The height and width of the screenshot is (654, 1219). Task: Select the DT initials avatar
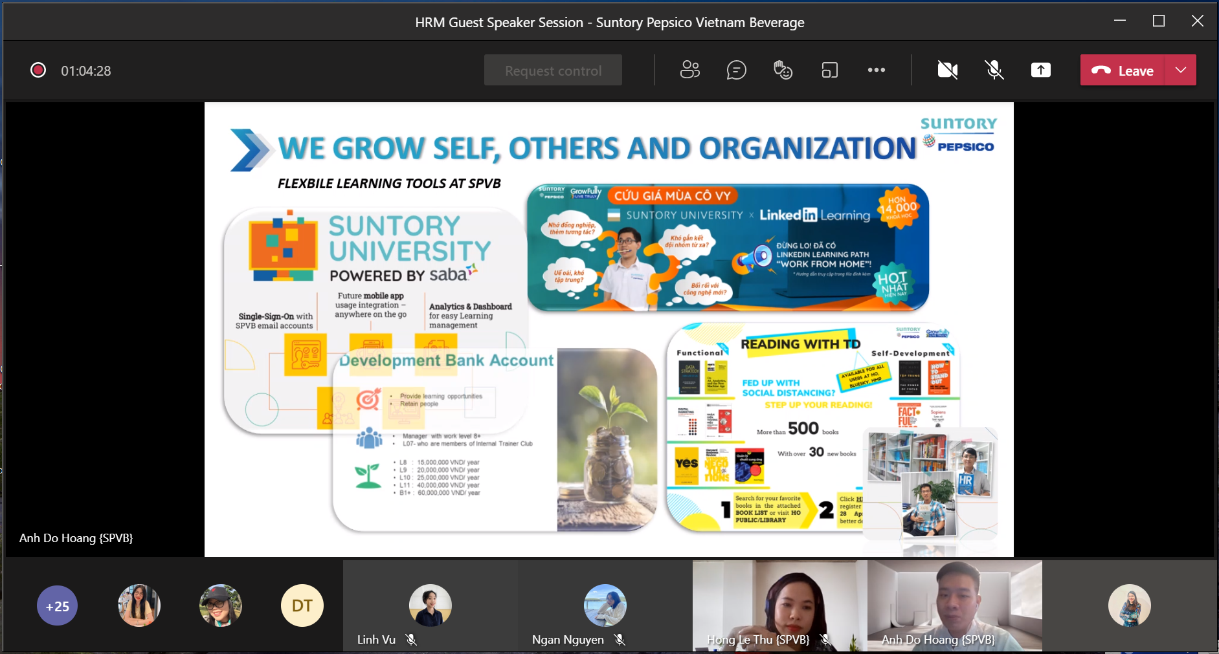click(302, 606)
